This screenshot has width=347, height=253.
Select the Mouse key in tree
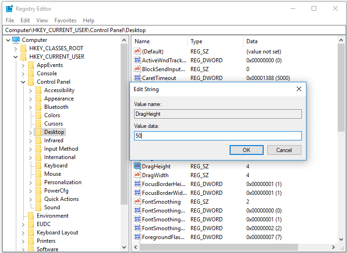[x=53, y=174]
